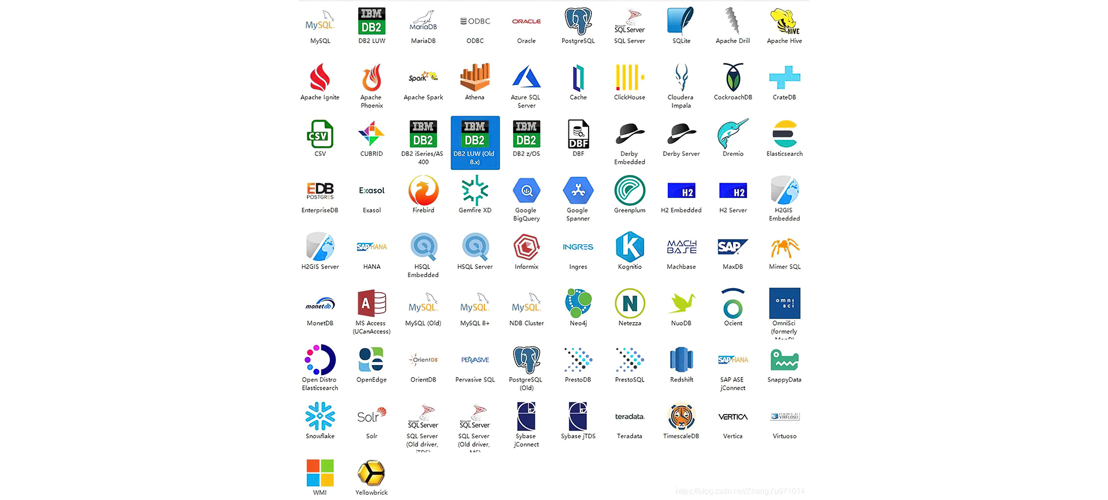Image resolution: width=1108 pixels, height=500 pixels.
Task: Choose the H2 Embedded icon
Action: click(681, 191)
